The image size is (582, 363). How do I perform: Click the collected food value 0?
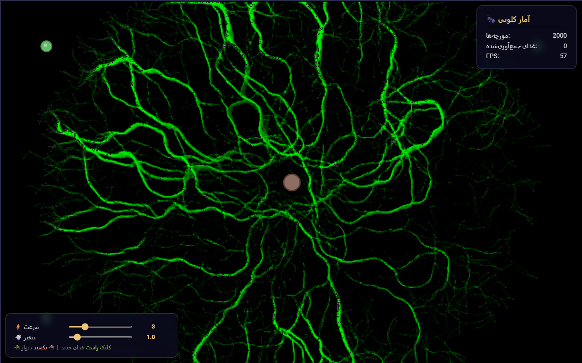tap(565, 46)
